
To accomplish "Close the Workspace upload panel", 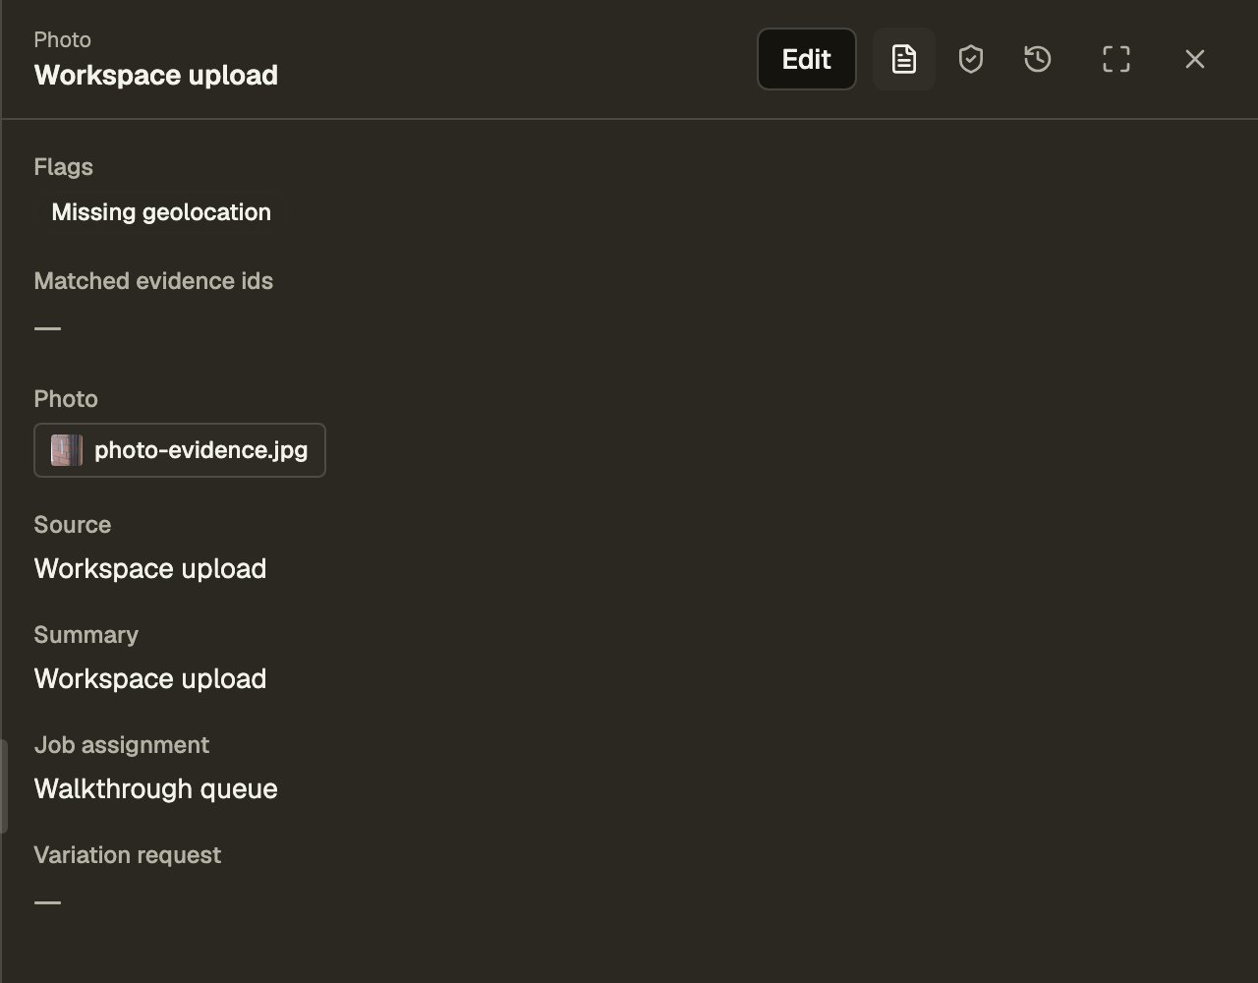I will [1195, 59].
